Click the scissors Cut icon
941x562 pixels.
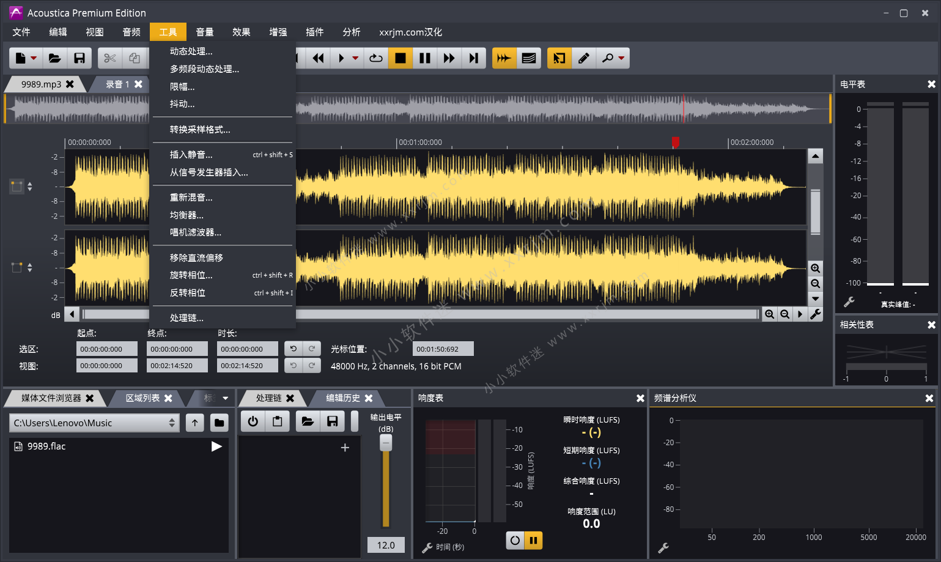pyautogui.click(x=110, y=58)
